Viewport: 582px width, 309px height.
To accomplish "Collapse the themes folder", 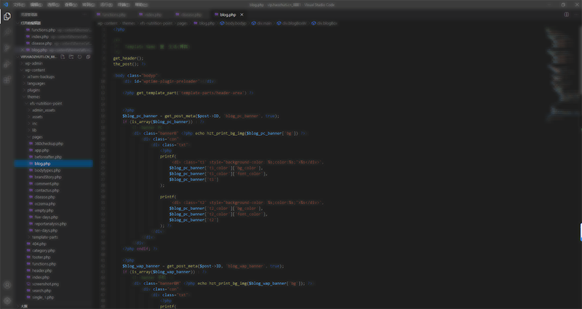I will 33,97.
